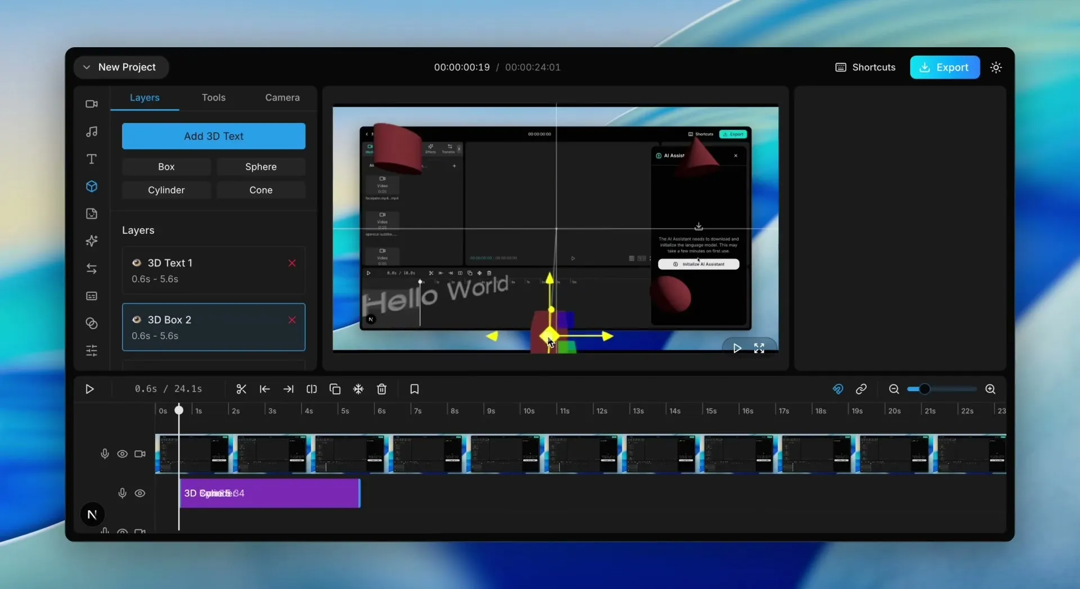This screenshot has width=1080, height=589.
Task: Switch to the Tools tab
Action: click(x=214, y=97)
